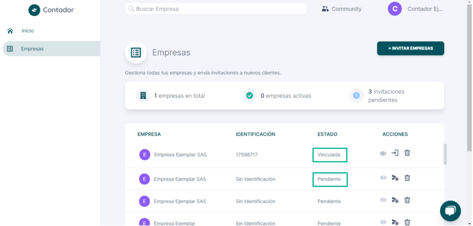Delete the first Pendiente company row

(x=407, y=178)
